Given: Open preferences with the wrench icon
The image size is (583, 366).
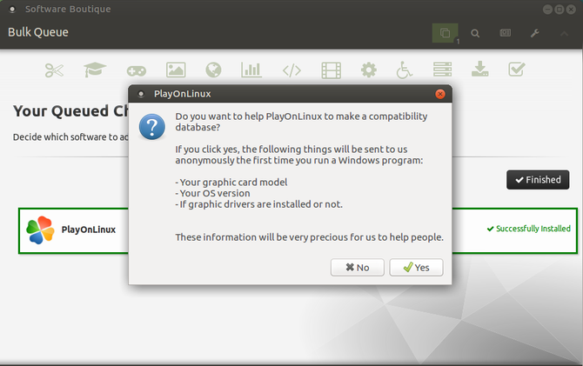Looking at the screenshot, I should pyautogui.click(x=534, y=33).
